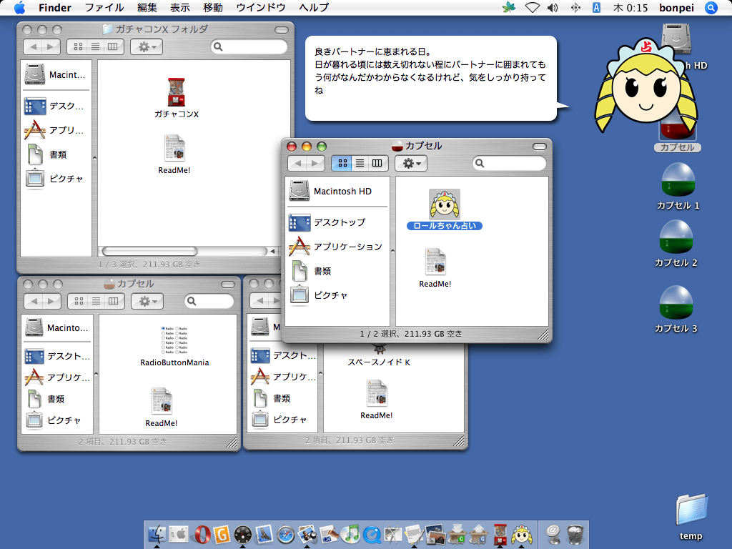Open ReadMe! in ガチャコンX フォルダ window
Screen dimensions: 732x549
[x=174, y=149]
